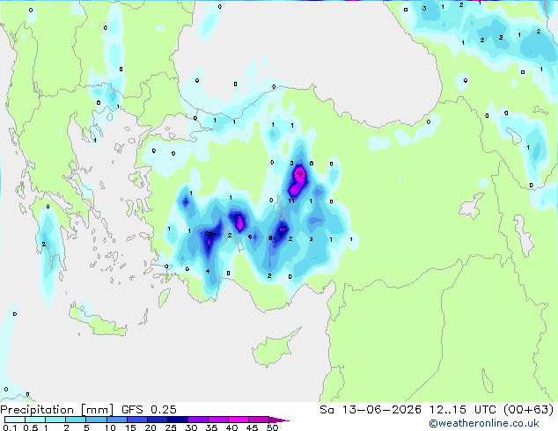Open the weatheronline.co.uk link
The height and width of the screenshot is (431, 558).
484,423
